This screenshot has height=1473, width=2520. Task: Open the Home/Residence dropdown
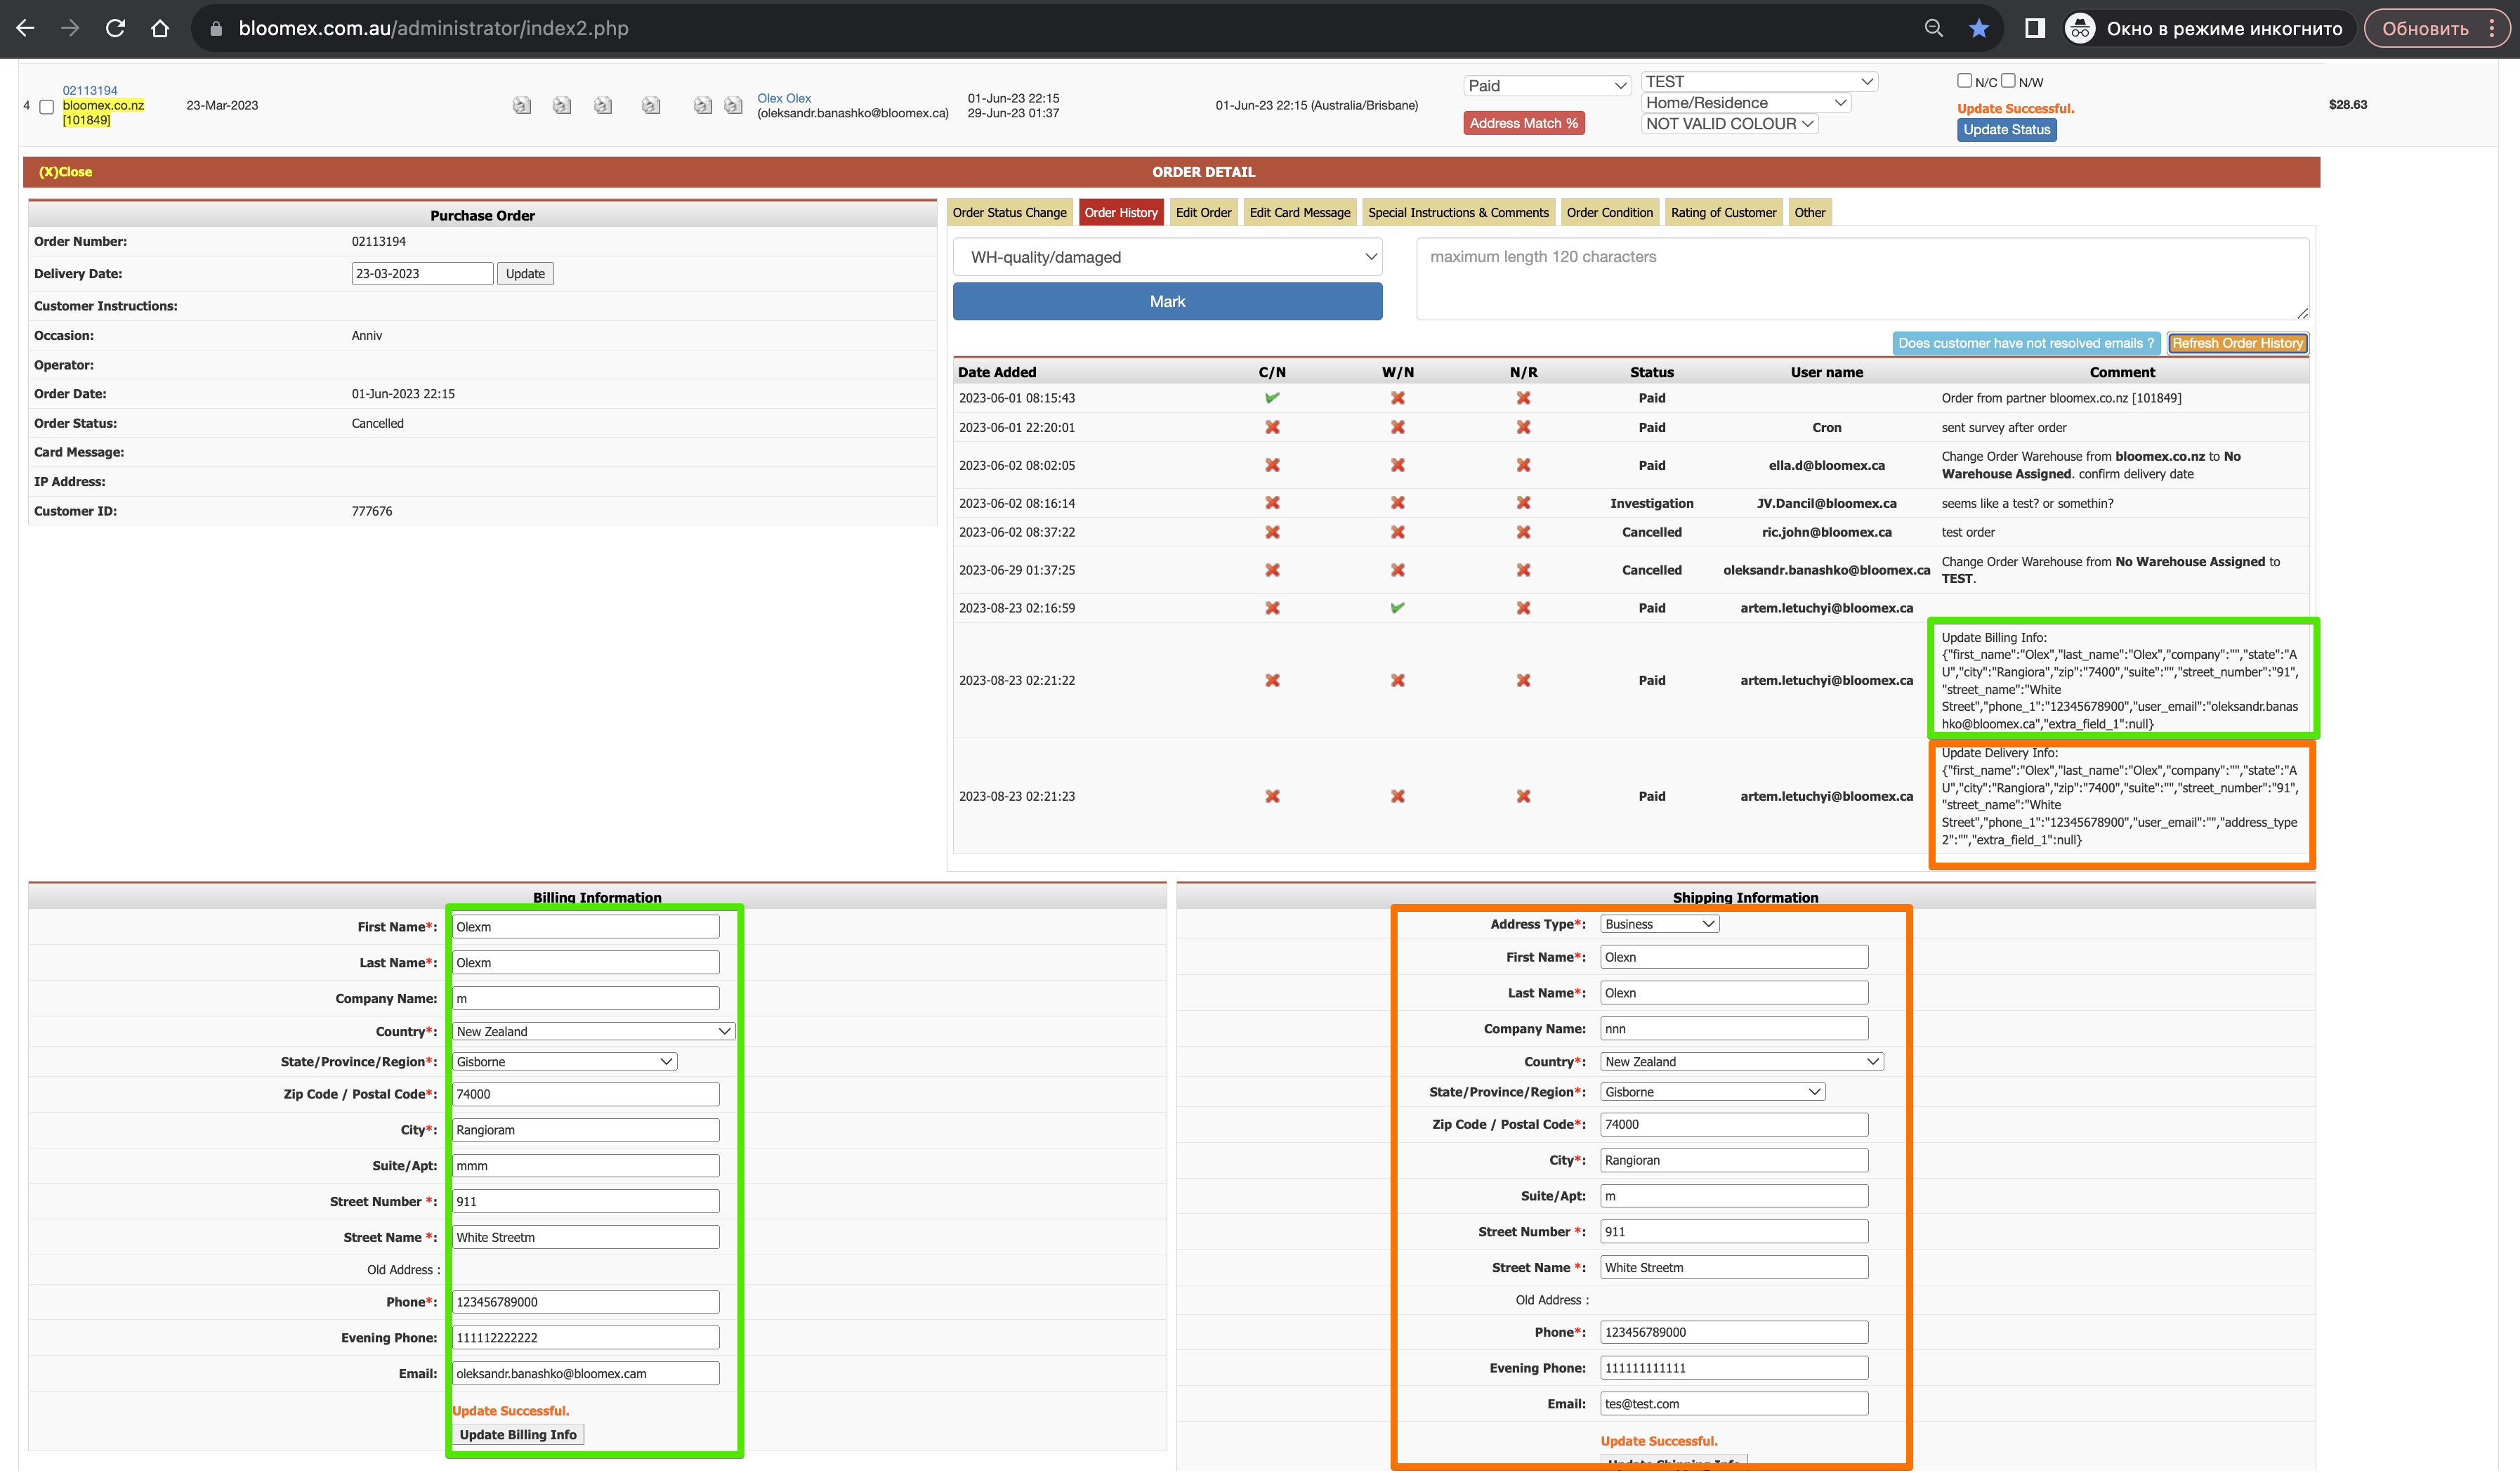[1746, 103]
